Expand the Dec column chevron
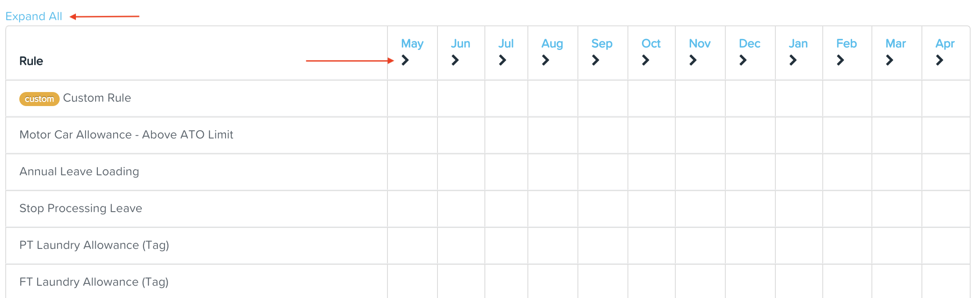The width and height of the screenshot is (975, 298). pos(743,60)
